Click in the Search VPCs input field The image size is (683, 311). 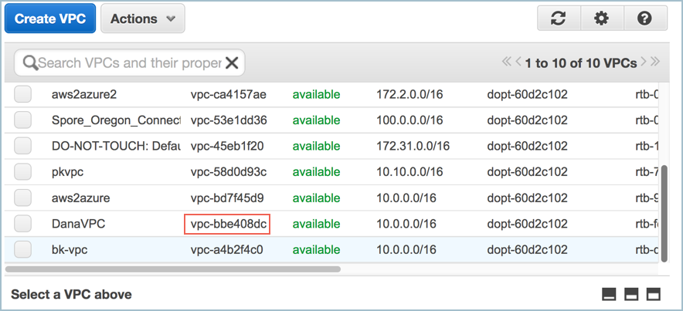(x=129, y=63)
